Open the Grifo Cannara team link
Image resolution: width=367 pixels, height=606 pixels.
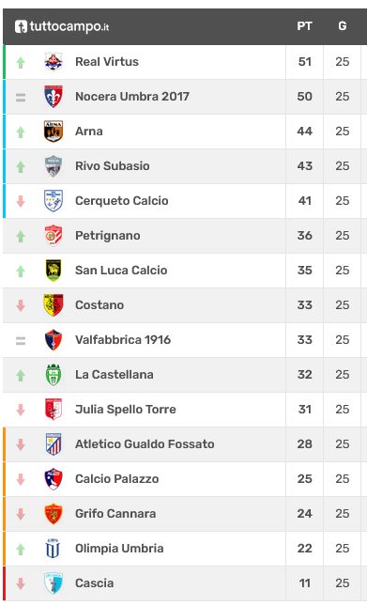[x=115, y=514]
